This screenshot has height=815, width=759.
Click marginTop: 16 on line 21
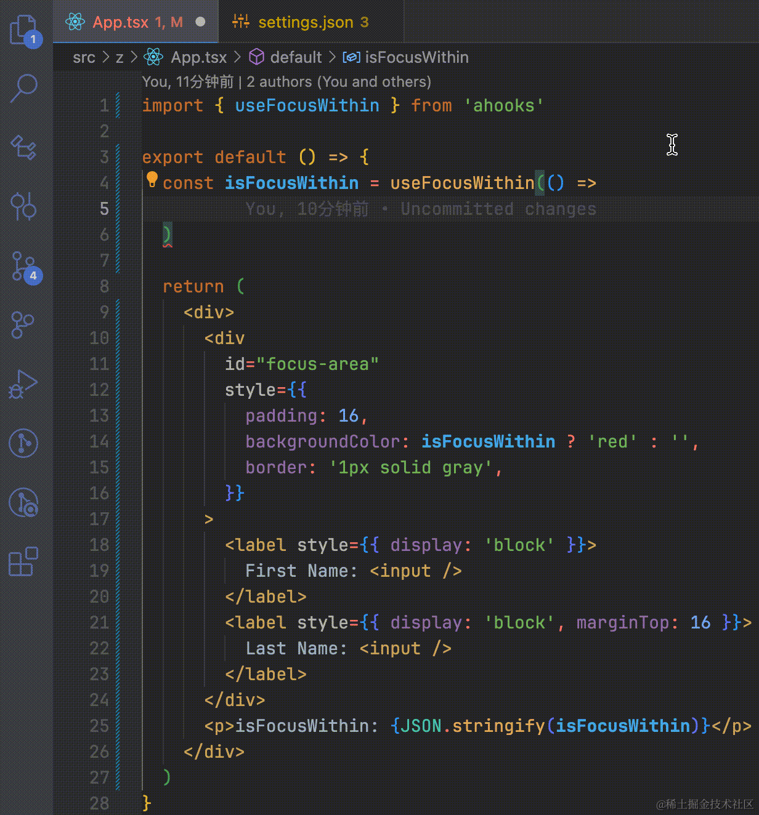point(643,622)
